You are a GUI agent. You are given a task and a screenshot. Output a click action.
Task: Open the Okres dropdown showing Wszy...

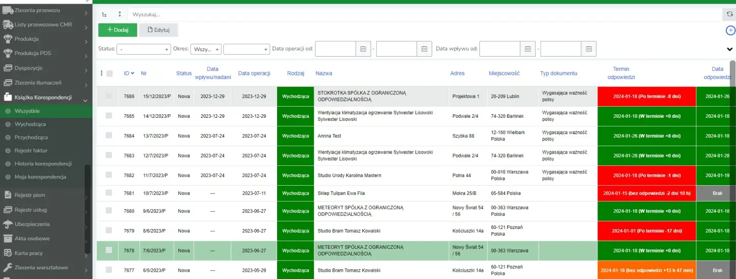(x=206, y=49)
